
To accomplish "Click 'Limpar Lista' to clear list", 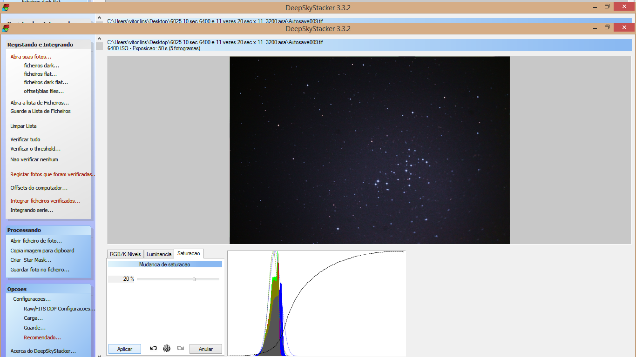I will pos(23,126).
